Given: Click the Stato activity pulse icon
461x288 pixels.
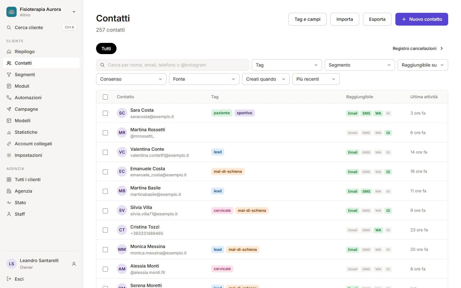Looking at the screenshot, I should [x=9, y=203].
